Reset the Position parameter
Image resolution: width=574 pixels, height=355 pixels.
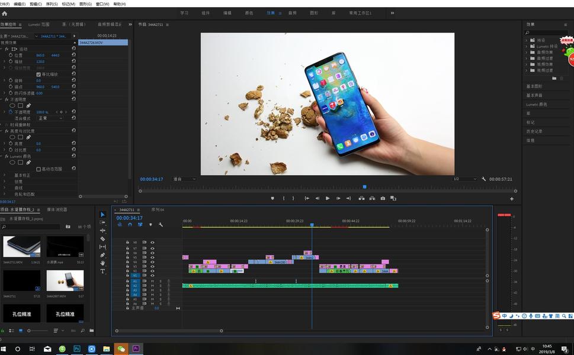(73, 55)
